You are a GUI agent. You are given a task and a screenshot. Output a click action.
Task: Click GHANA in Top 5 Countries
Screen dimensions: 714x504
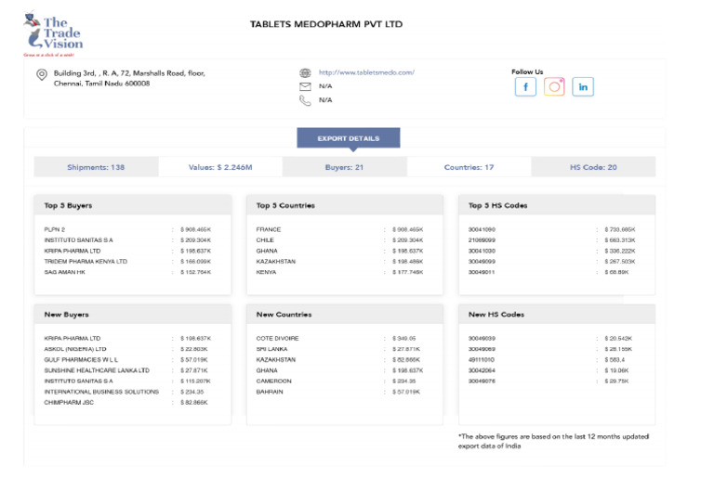click(x=267, y=251)
